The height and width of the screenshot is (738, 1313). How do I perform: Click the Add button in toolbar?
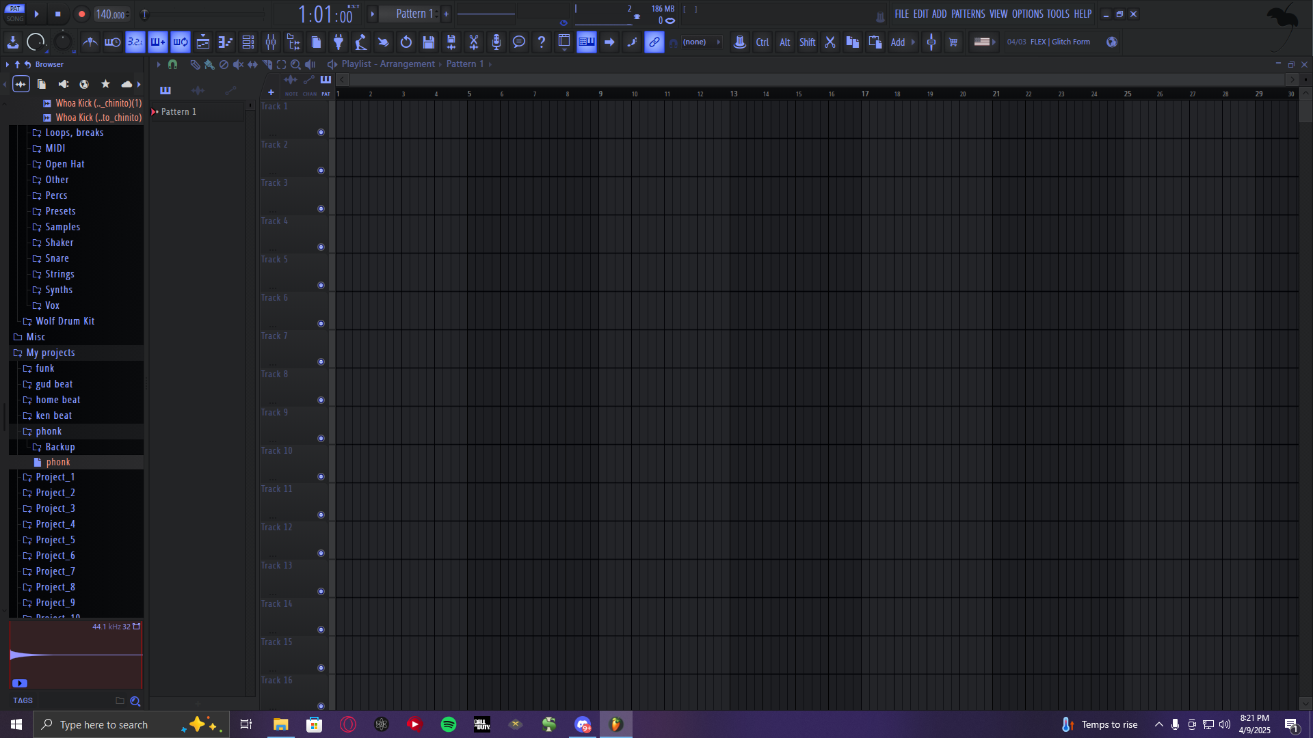pos(898,42)
